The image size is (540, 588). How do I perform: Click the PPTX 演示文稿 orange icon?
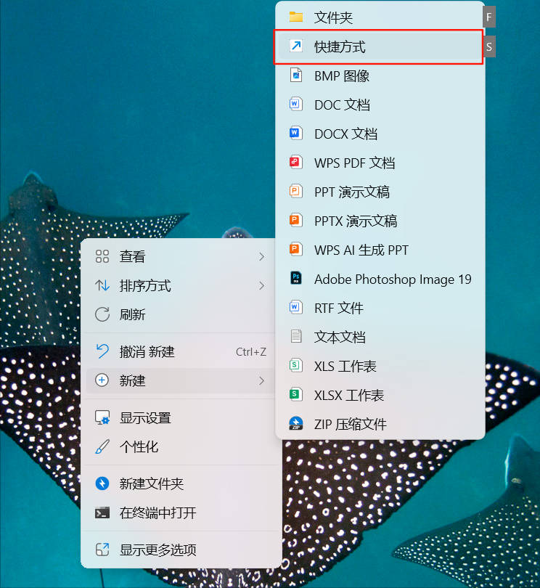[x=295, y=220]
